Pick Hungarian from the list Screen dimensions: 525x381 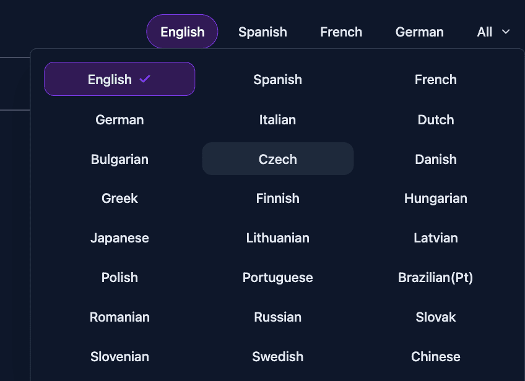[435, 198]
